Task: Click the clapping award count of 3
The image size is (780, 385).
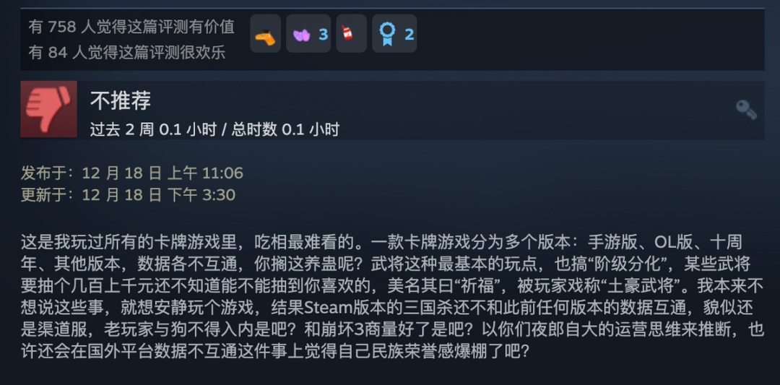Action: coord(324,35)
